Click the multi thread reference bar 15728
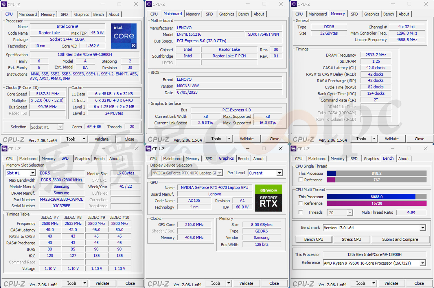Screen dimensions: 434x288 click(x=377, y=203)
